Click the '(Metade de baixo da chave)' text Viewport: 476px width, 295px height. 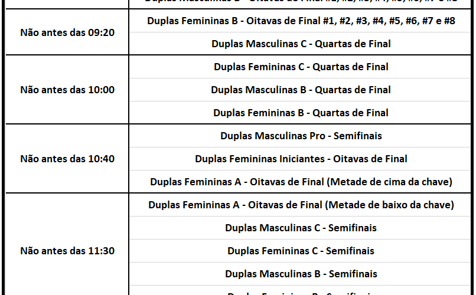390,205
